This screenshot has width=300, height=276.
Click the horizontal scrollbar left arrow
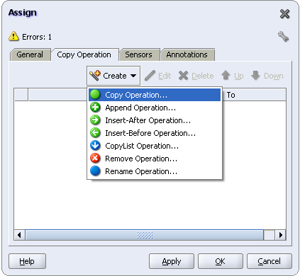tap(19, 235)
